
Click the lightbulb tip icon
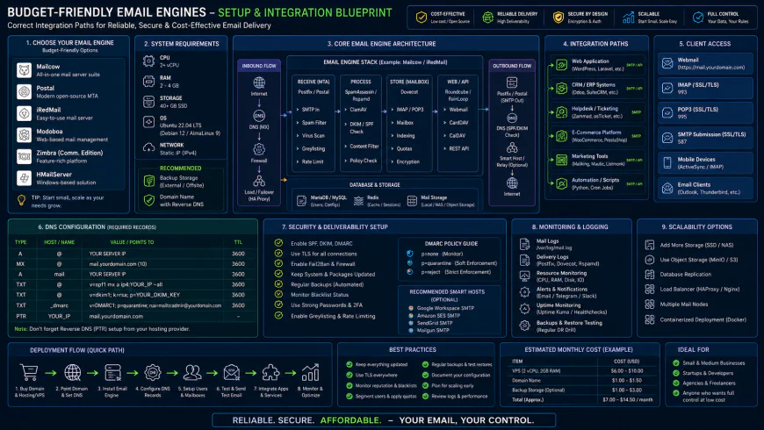click(x=21, y=200)
